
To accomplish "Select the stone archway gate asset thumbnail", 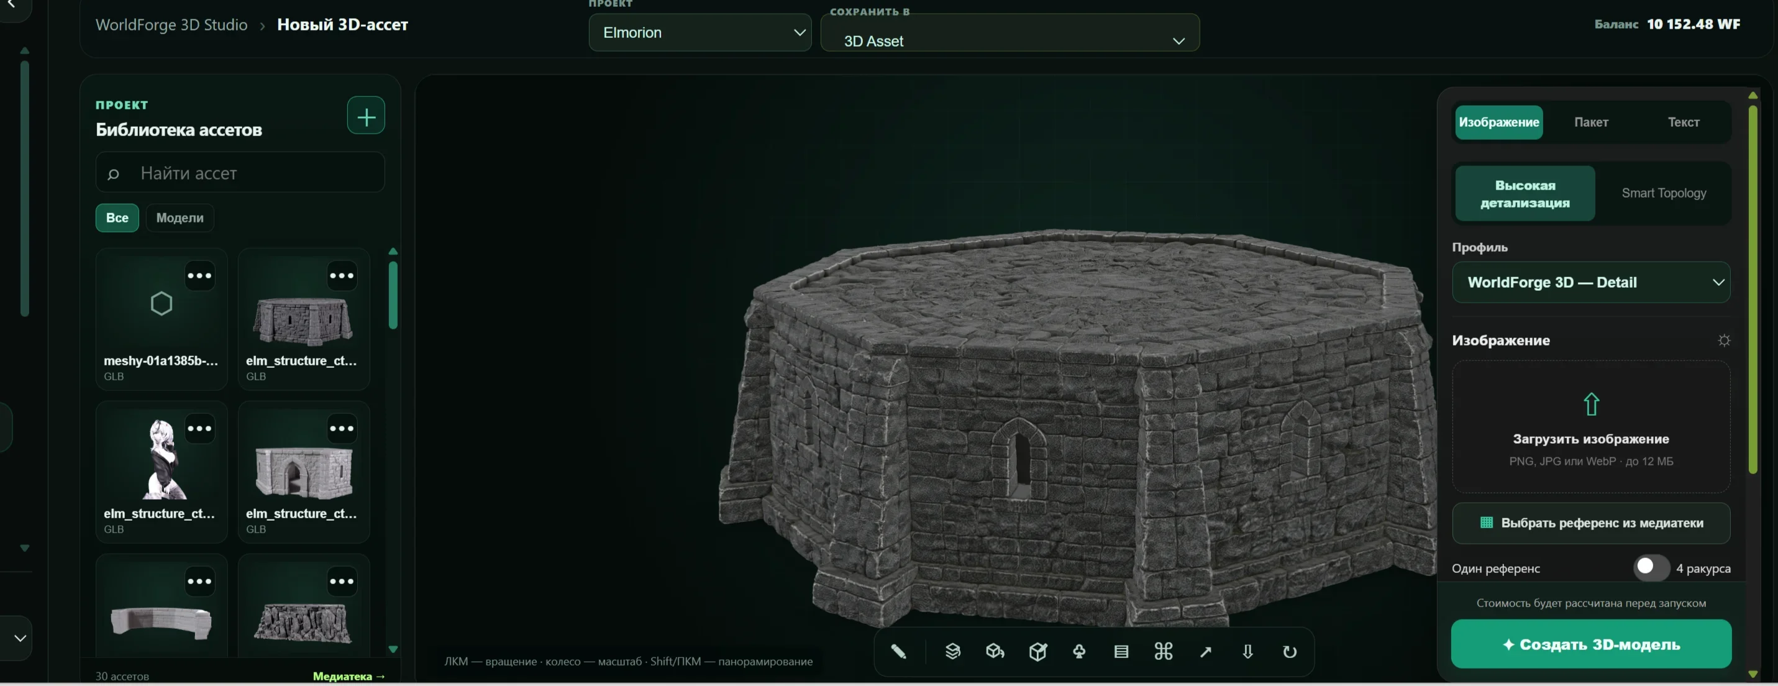I will 304,473.
